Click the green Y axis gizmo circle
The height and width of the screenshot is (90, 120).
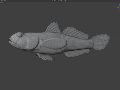(x=118, y=7)
